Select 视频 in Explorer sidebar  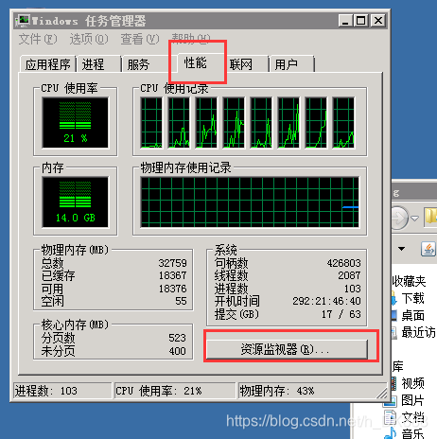pyautogui.click(x=413, y=383)
